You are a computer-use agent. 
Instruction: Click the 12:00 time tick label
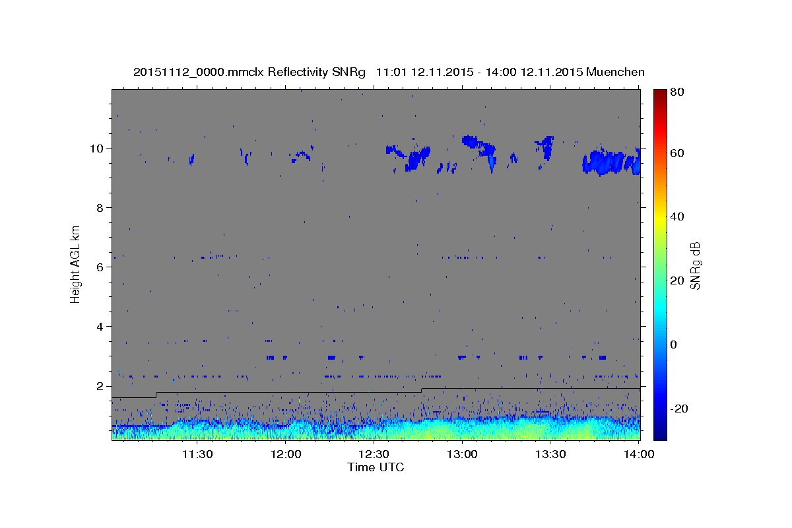coord(286,454)
